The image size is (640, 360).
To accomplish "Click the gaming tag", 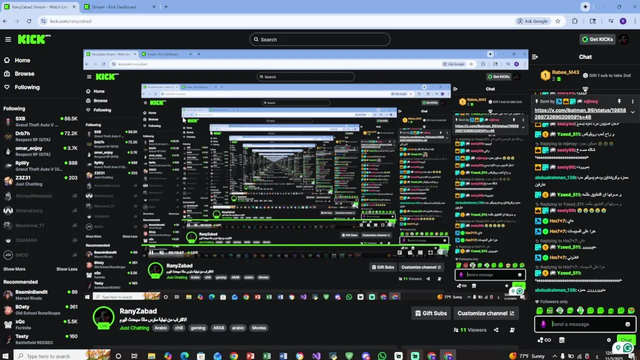I will pyautogui.click(x=198, y=328).
